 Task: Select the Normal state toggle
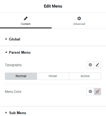point(21,76)
